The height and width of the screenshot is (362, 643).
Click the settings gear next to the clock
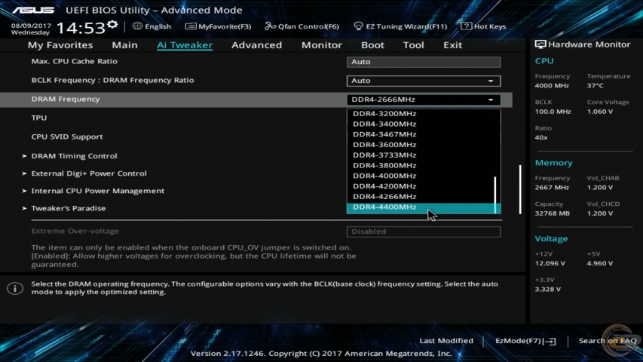coord(112,26)
